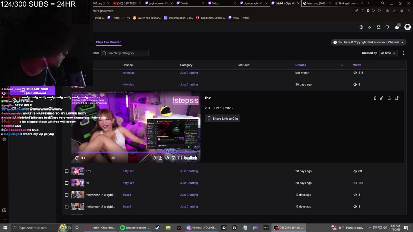Open File Explorer from the taskbar

click(168, 227)
